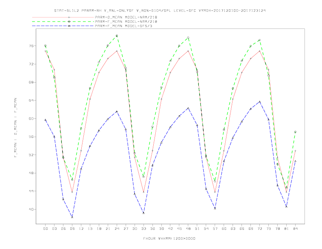Click the y-axis tick label 72
The height and width of the screenshot is (249, 322).
pyautogui.click(x=31, y=64)
